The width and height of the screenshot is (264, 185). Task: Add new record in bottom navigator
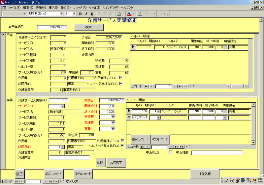coord(56,181)
